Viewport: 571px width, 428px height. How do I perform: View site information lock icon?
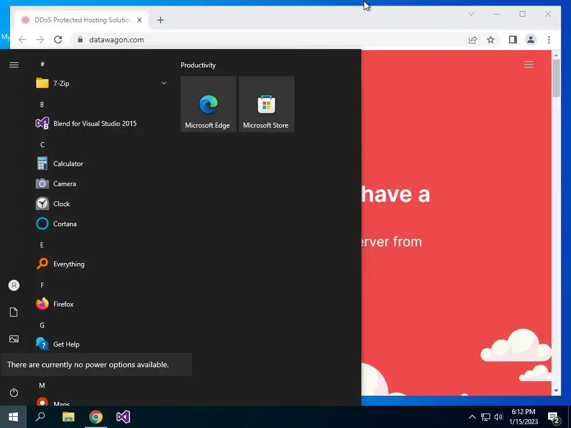[x=80, y=40]
